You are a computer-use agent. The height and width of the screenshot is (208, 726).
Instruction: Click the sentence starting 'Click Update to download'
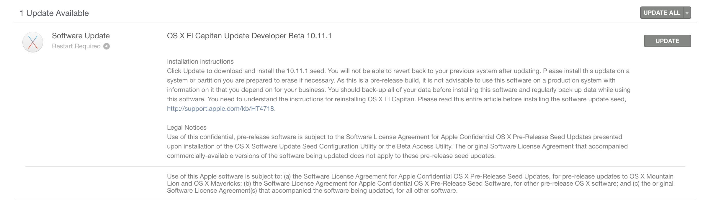pos(398,71)
